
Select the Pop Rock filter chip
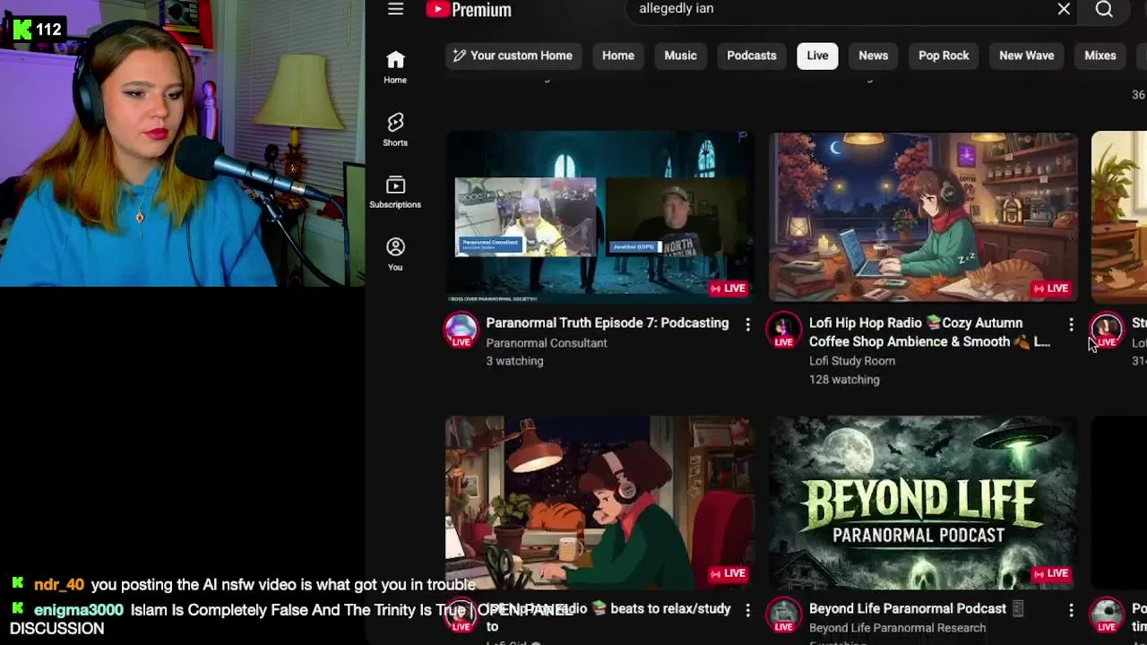coord(944,56)
